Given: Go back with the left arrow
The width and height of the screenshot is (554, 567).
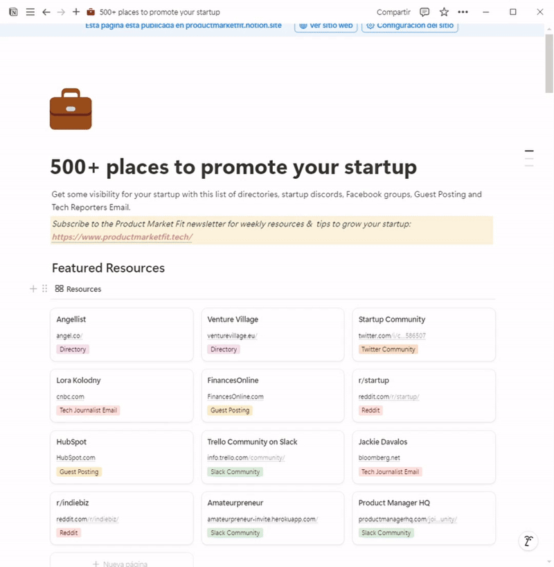Looking at the screenshot, I should tap(46, 12).
